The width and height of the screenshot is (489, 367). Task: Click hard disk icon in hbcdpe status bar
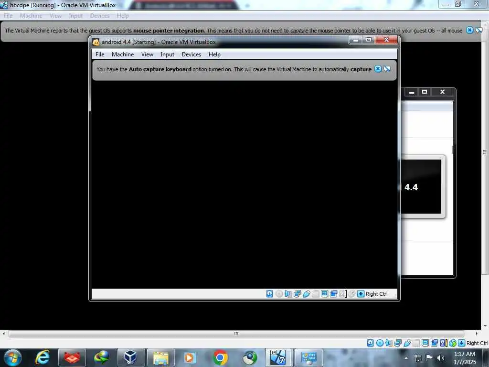370,343
